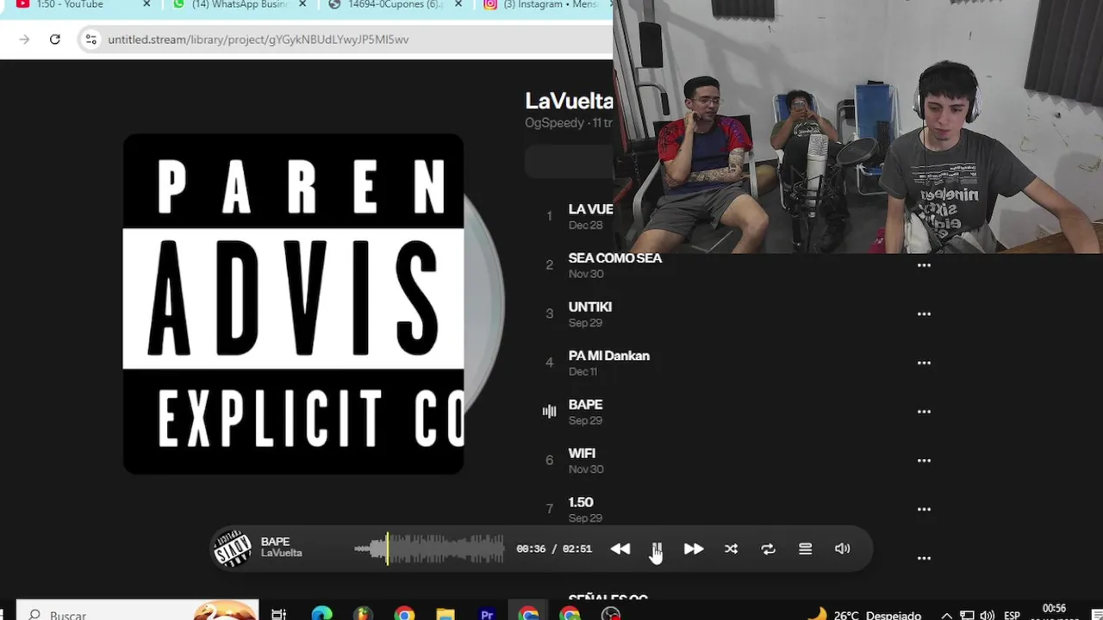Skip forward to the next track
Image resolution: width=1103 pixels, height=620 pixels.
pos(694,549)
